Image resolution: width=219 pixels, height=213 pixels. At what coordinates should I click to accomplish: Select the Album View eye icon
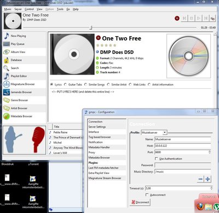coord(7,52)
